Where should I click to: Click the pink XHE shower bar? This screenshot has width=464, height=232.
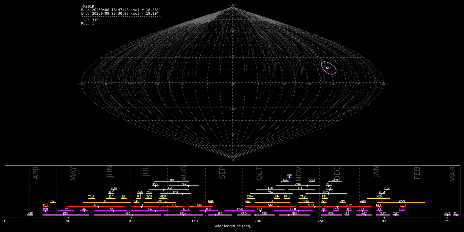click(x=448, y=215)
